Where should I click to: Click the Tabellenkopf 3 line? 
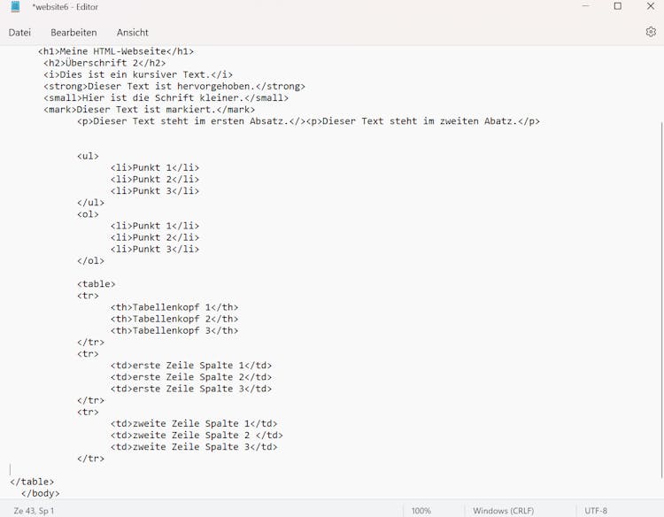[174, 331]
